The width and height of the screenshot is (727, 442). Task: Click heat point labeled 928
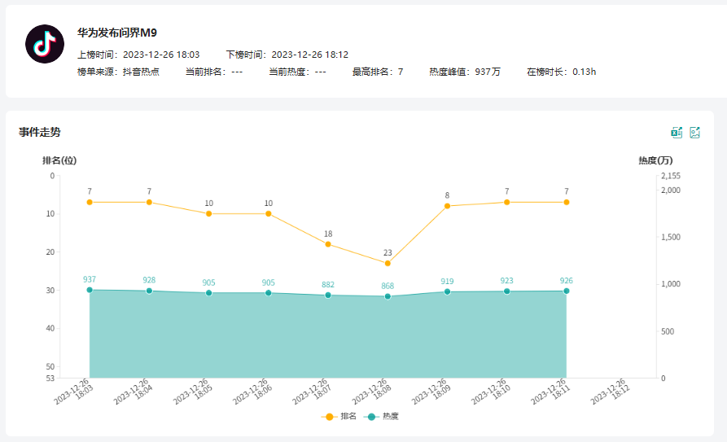(149, 291)
